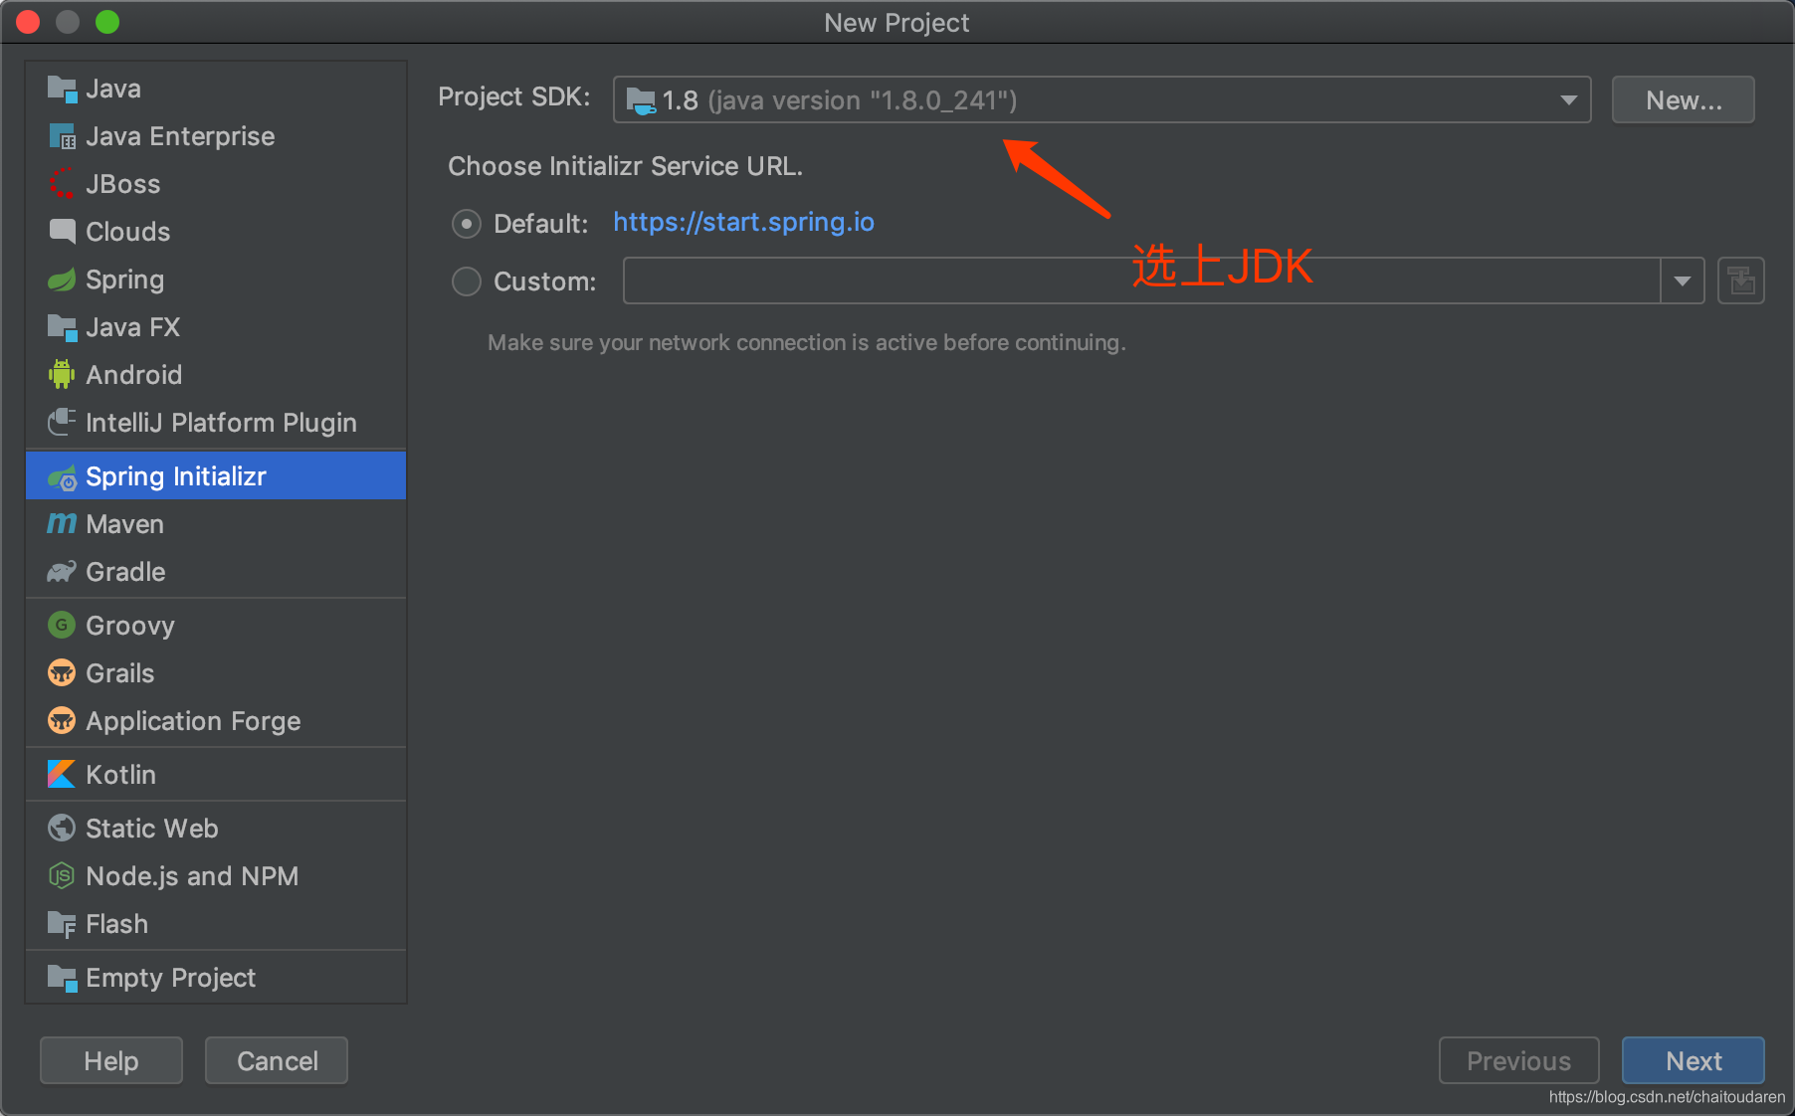Focus the Custom URL input field
The height and width of the screenshot is (1116, 1795).
(1141, 281)
